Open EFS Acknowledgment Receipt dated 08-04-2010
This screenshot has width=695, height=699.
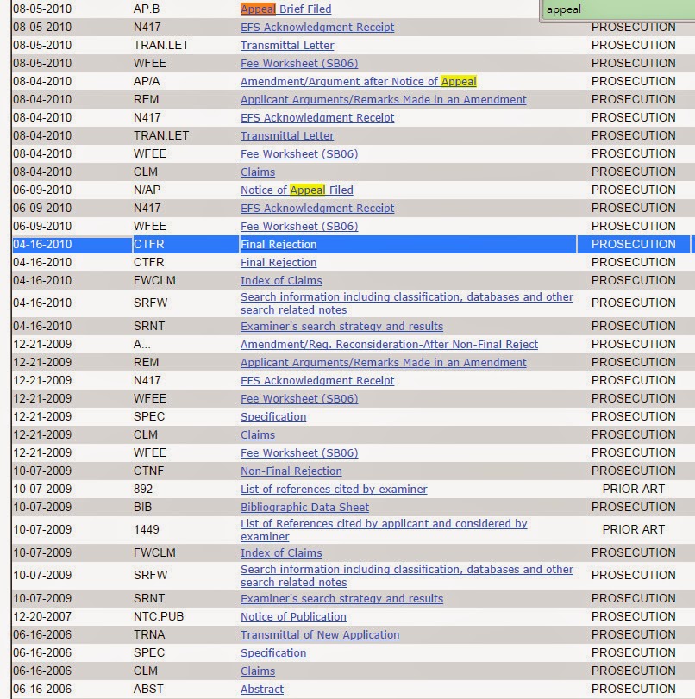[x=317, y=118]
